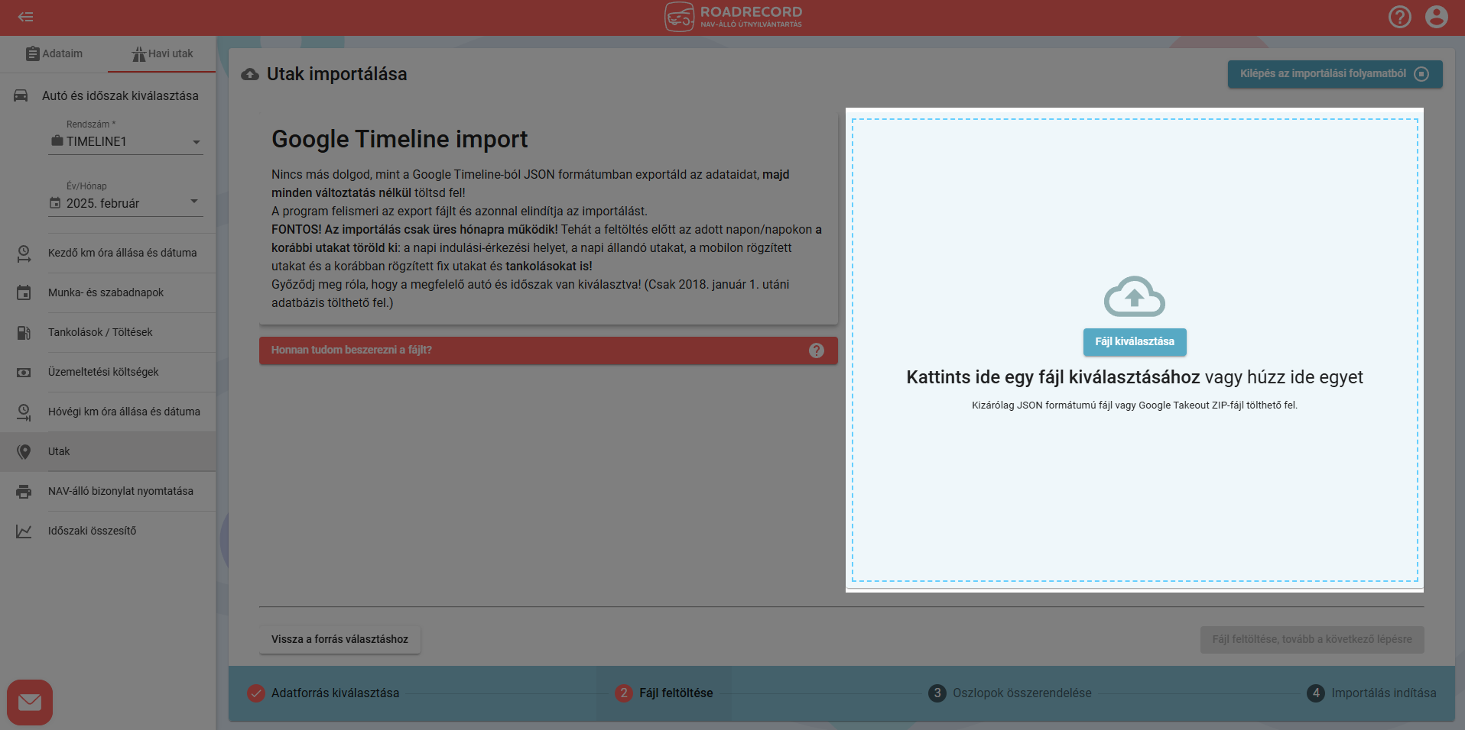This screenshot has width=1465, height=730.
Task: Click the stop circle icon on Kilépés button
Action: (1421, 74)
